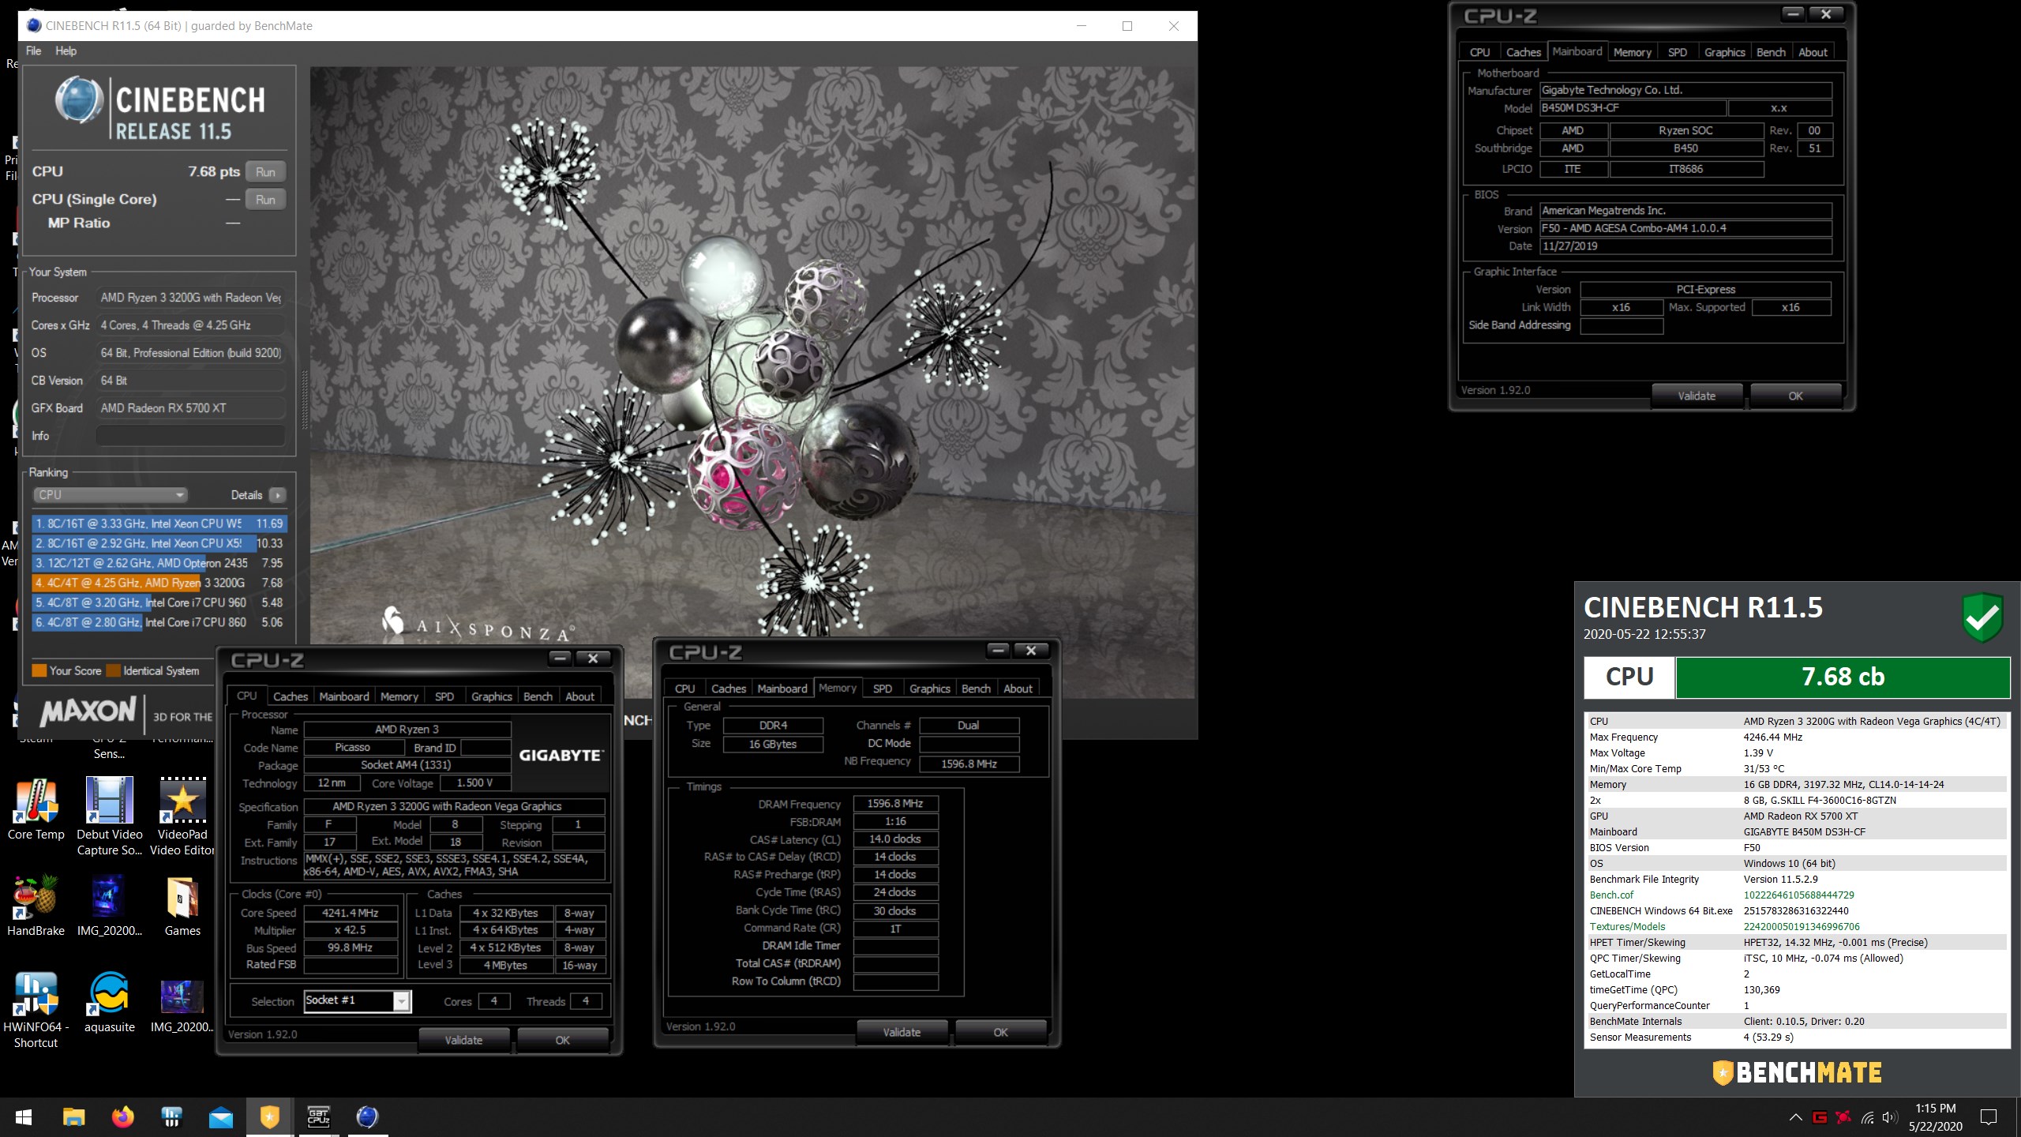The image size is (2021, 1137).
Task: Open Bench tab in CPU-Z CPU window
Action: click(538, 696)
